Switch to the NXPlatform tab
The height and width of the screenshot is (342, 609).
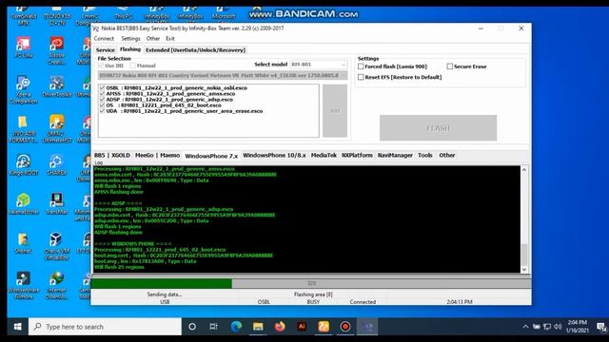357,155
